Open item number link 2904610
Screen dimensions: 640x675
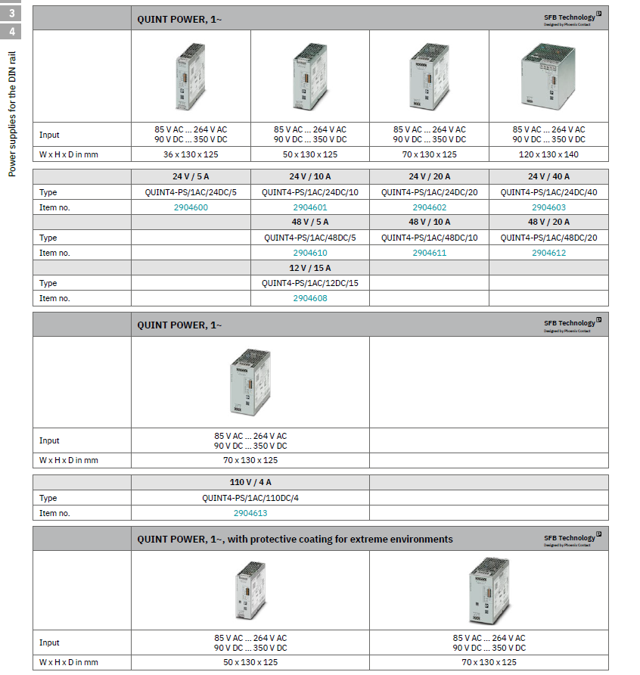coord(310,253)
